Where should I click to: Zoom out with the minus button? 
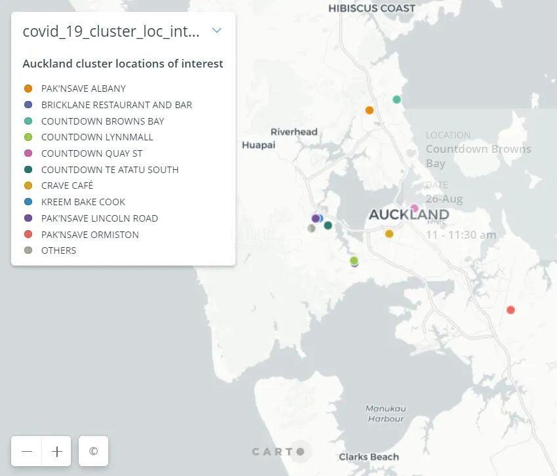coord(27,451)
